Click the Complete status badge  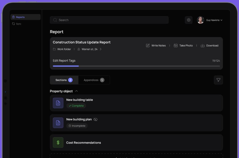(76, 106)
